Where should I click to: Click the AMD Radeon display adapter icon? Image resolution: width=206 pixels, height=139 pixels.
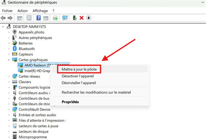click(x=21, y=65)
